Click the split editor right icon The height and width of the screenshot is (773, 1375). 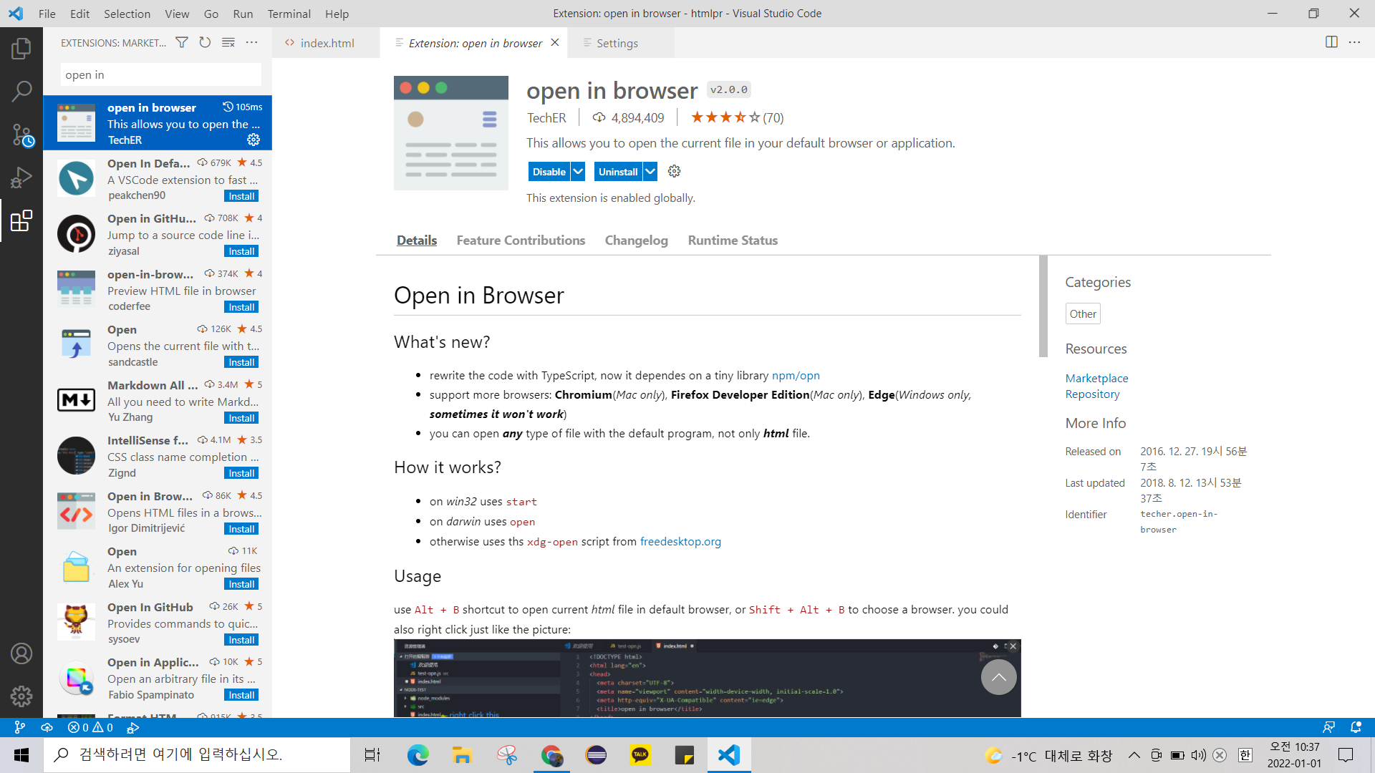[x=1331, y=42]
